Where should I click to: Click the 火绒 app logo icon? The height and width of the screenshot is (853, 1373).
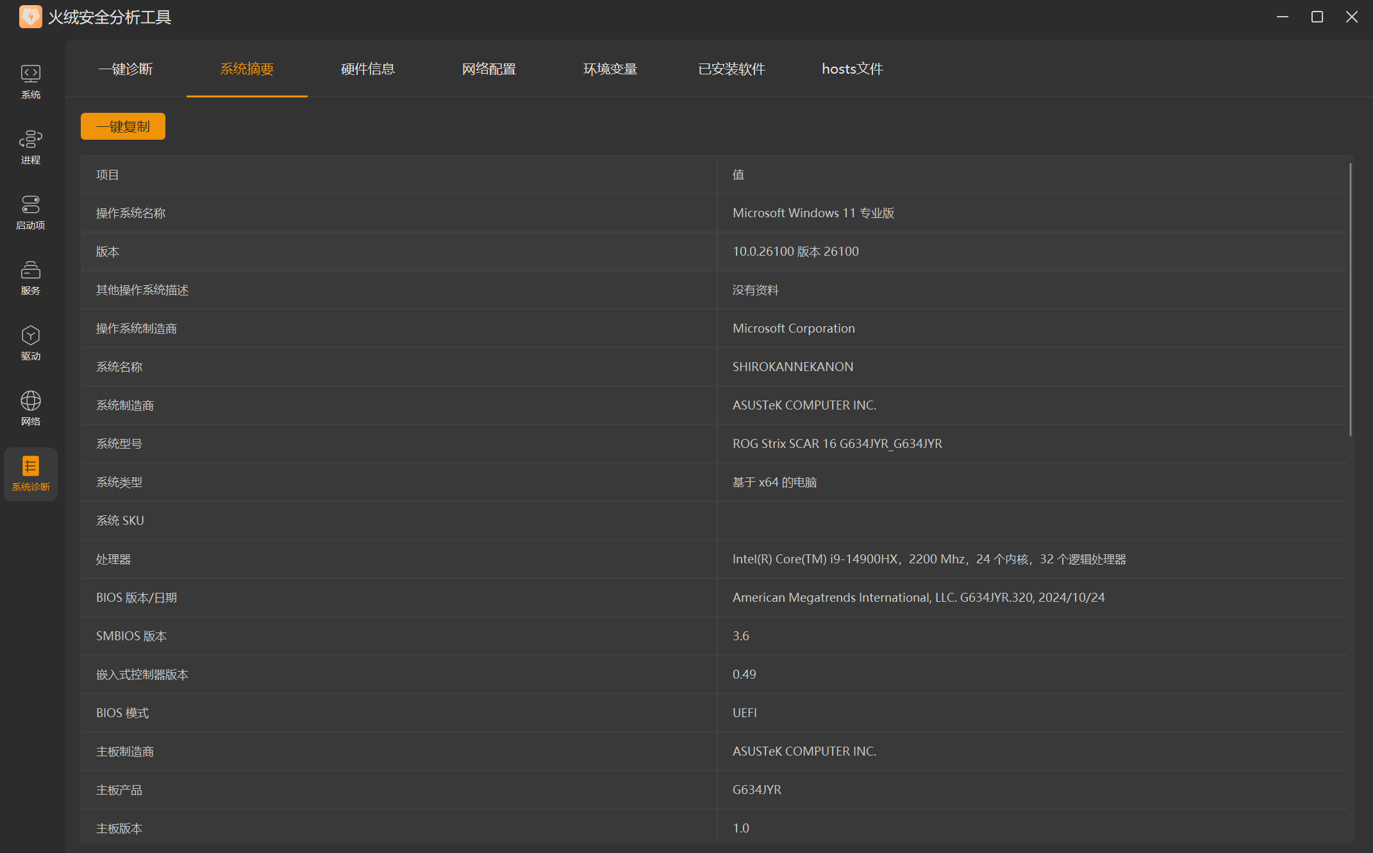pos(30,17)
